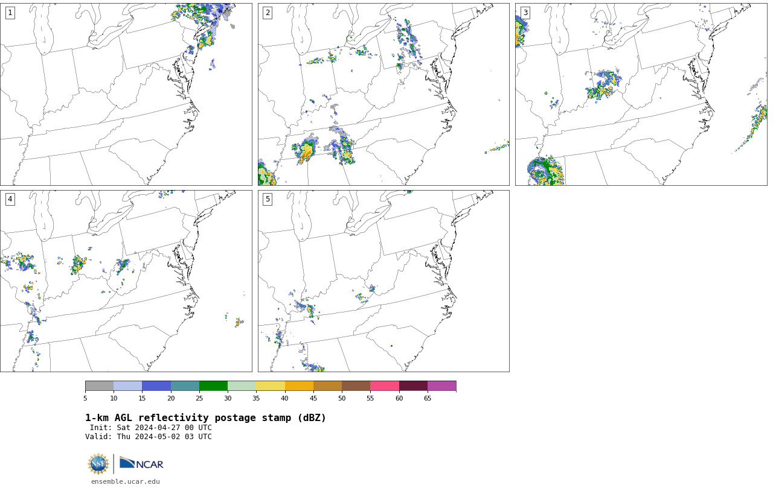Select the light blue 10-15 dBZ swatch

[x=128, y=386]
